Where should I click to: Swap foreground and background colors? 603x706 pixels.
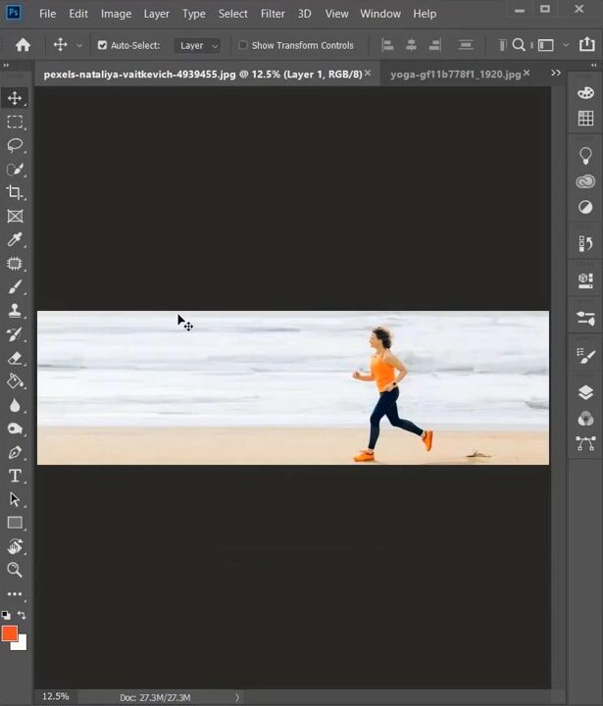click(x=22, y=615)
